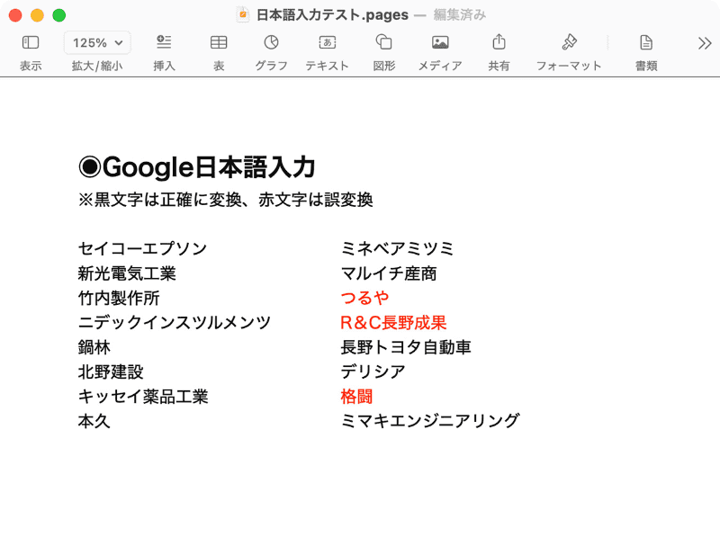720x546 pixels.
Task: Enter full screen with green button
Action: tap(59, 15)
